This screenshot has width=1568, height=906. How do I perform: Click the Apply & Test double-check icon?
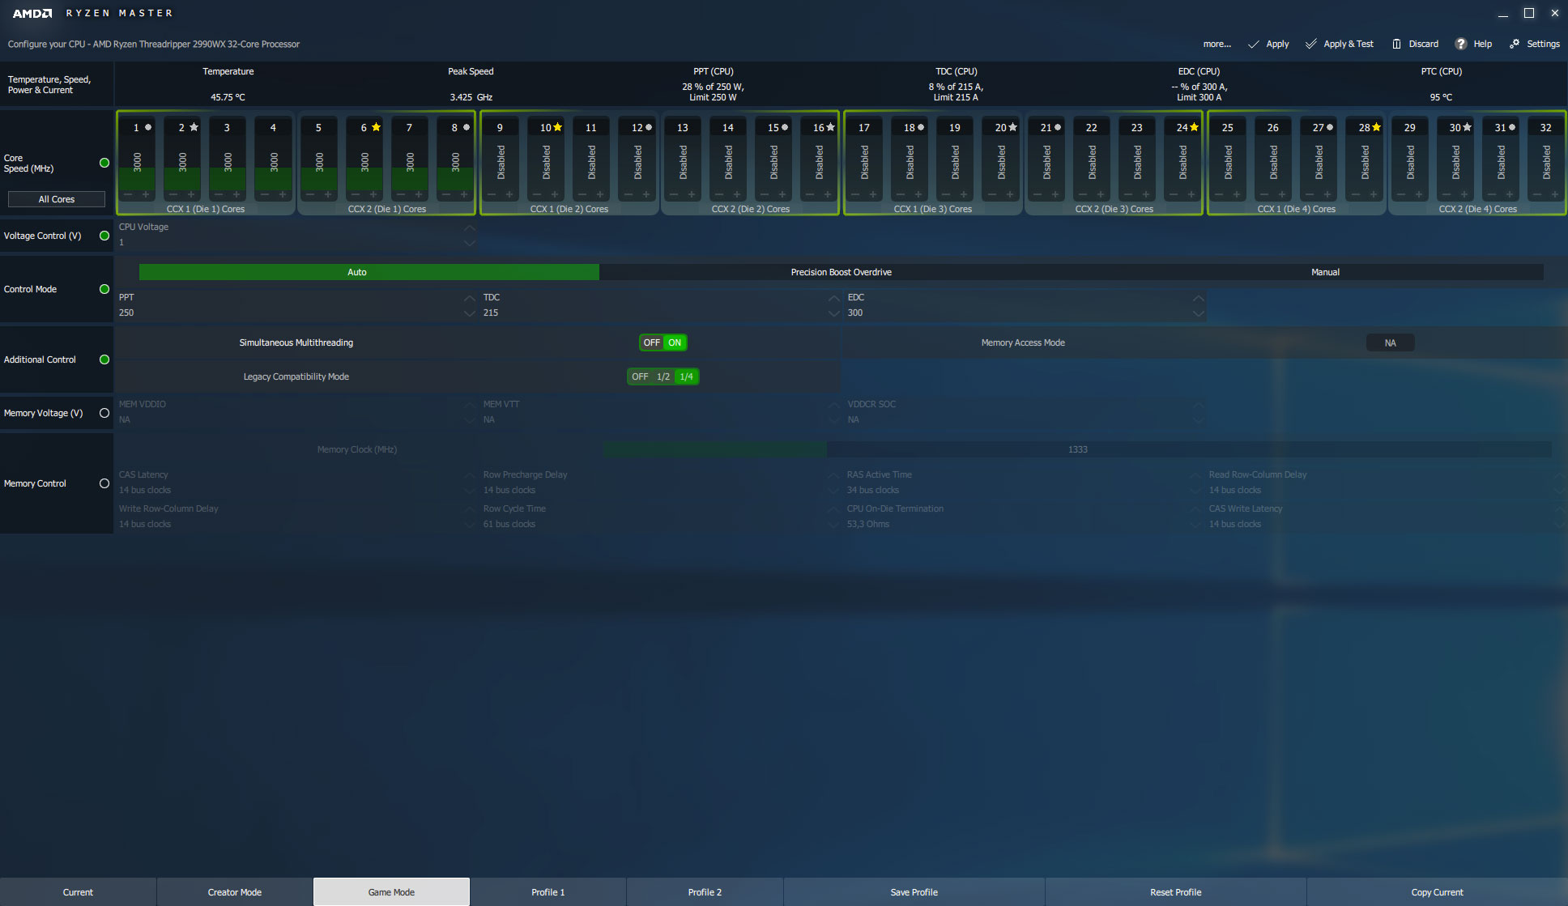pyautogui.click(x=1310, y=45)
